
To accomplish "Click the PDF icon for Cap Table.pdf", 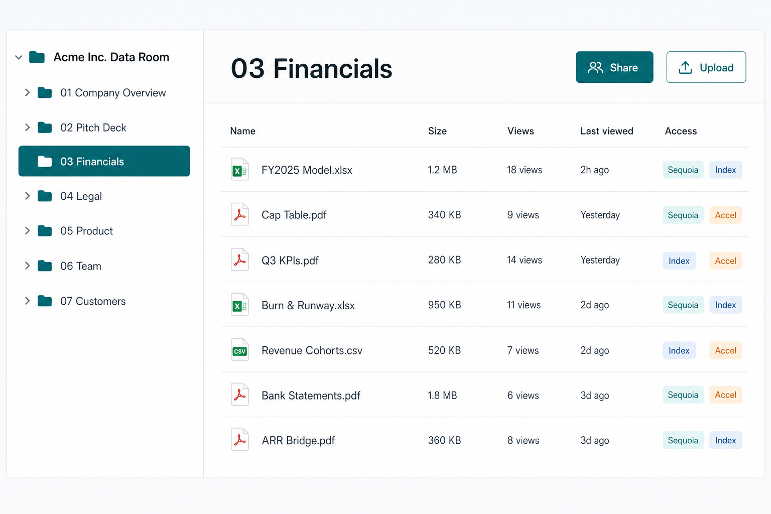I will pyautogui.click(x=239, y=215).
